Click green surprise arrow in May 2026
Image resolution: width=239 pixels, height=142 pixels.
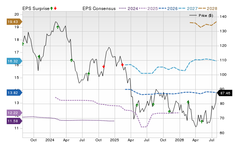[202, 121]
